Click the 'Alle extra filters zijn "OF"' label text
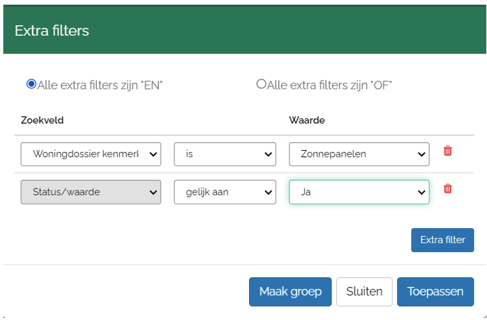This screenshot has width=487, height=320. pos(330,85)
